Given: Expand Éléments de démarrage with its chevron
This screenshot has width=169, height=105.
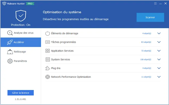Looking at the screenshot, I should pos(159,33).
